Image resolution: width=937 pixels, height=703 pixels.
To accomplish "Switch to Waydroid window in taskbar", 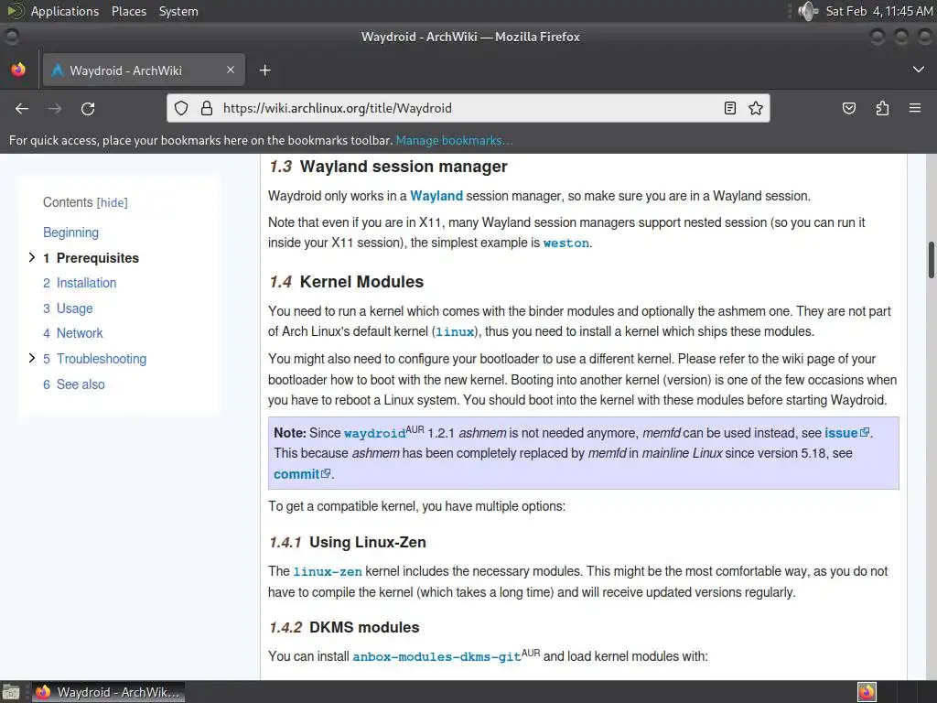I will click(x=108, y=692).
